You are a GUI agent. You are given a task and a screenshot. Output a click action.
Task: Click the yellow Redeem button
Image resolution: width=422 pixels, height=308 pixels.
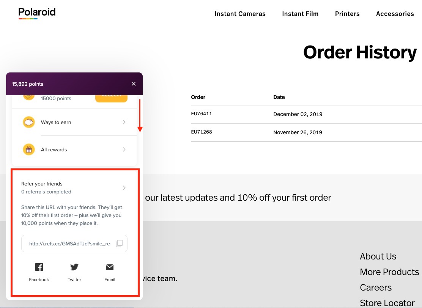point(111,98)
